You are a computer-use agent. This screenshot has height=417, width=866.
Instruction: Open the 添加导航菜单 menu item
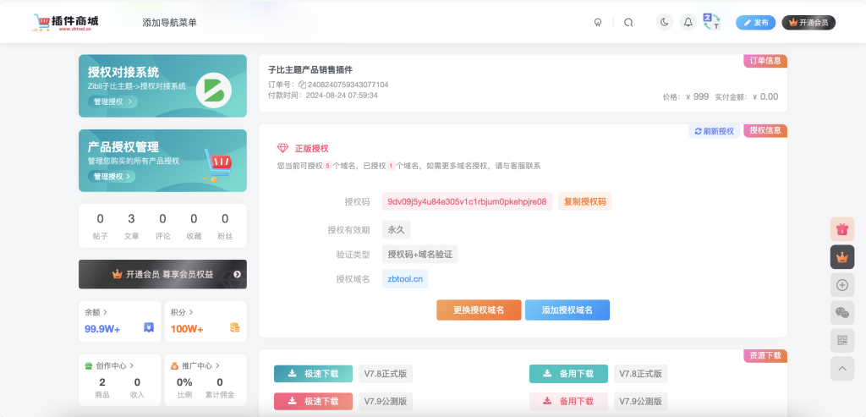pyautogui.click(x=169, y=23)
